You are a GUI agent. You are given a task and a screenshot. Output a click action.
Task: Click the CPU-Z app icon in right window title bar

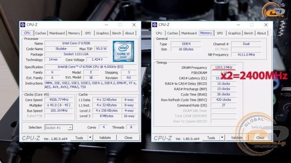(x=155, y=24)
